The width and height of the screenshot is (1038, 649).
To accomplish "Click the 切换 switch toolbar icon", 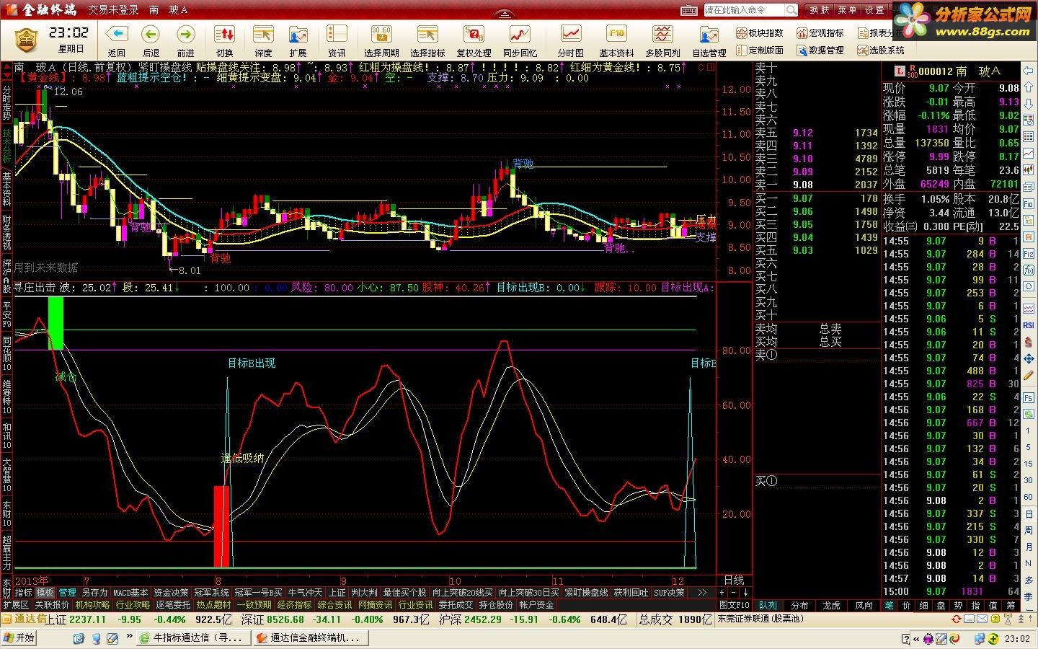I will 224,40.
